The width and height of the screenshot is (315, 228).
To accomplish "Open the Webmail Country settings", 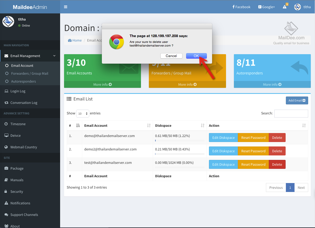I will point(23,147).
